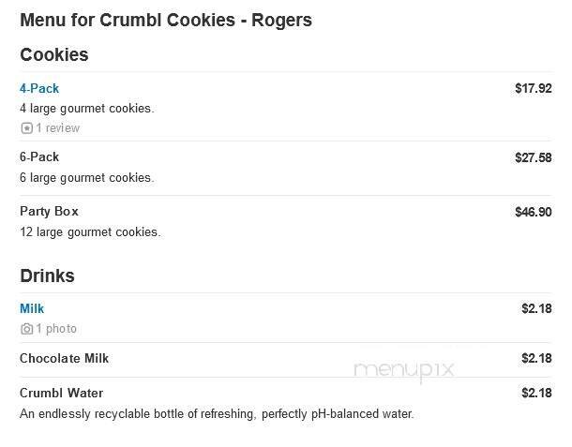This screenshot has width=572, height=447.
Task: Select the Crumbl Water item name
Action: coord(61,394)
